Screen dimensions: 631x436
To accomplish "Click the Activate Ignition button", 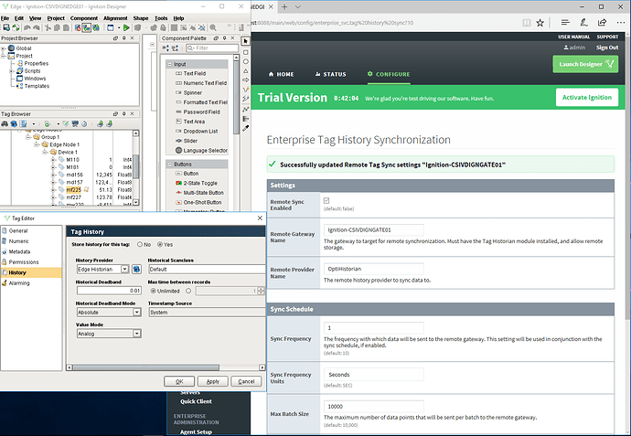I will pyautogui.click(x=587, y=97).
